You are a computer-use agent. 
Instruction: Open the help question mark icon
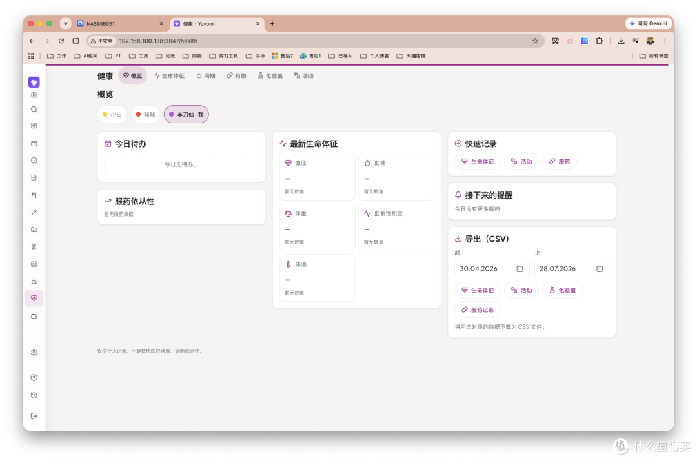(x=34, y=378)
